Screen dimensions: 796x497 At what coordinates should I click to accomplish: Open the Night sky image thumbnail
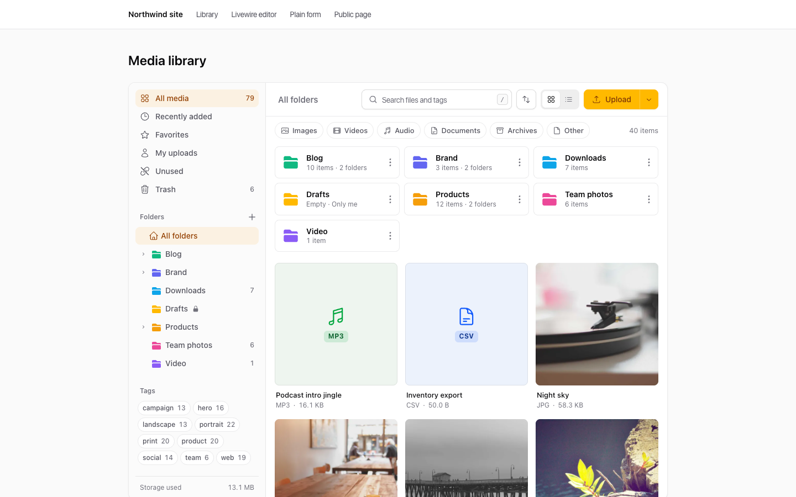(597, 324)
